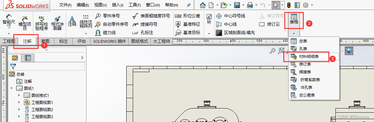Add a 零件序号 balloon
The image size is (374, 122).
pos(107,16)
